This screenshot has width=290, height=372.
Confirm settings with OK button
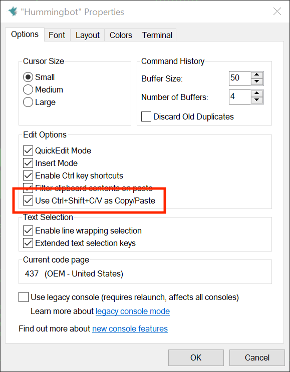196,357
